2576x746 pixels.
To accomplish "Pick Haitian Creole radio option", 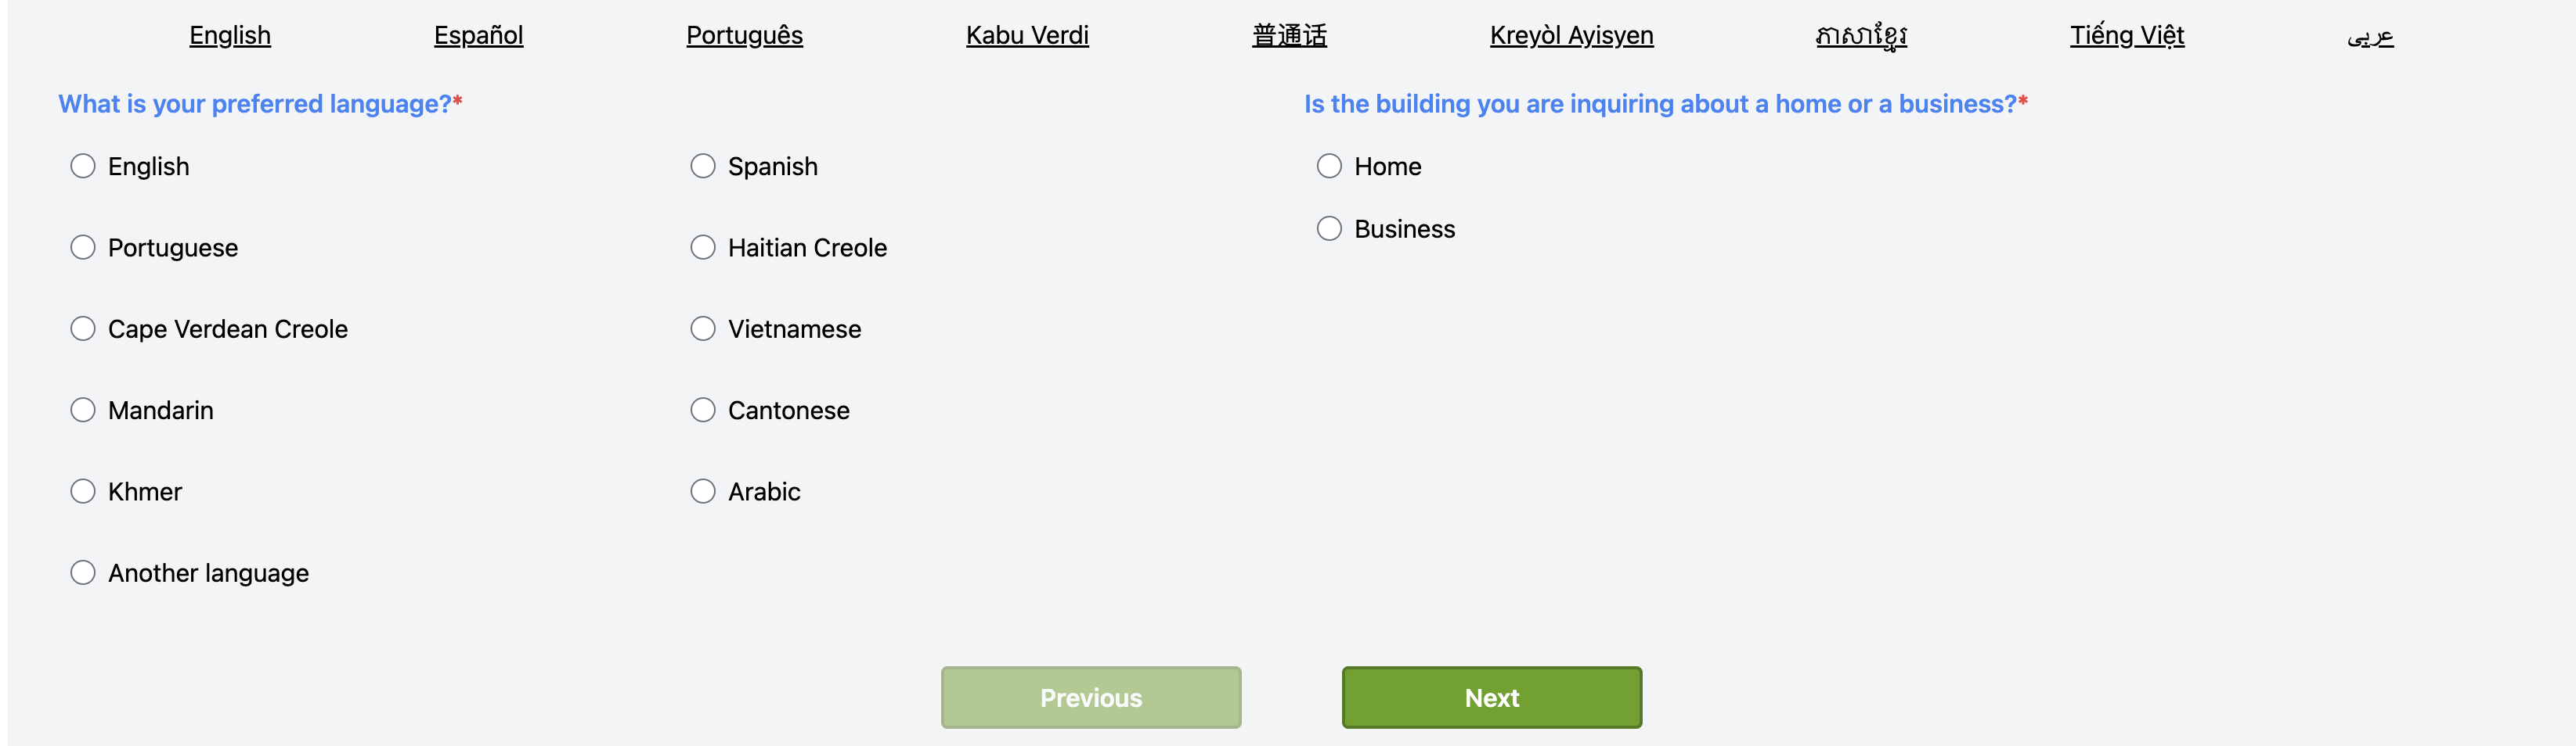I will point(703,248).
